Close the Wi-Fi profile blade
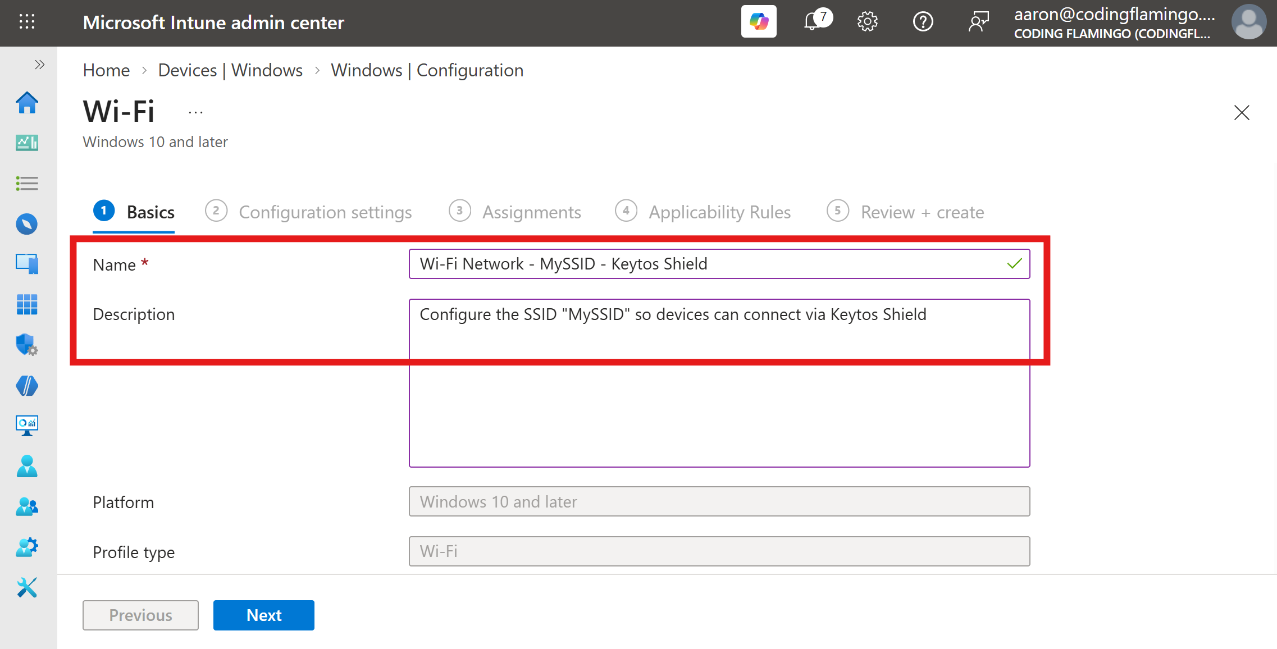Viewport: 1277px width, 649px height. point(1242,113)
